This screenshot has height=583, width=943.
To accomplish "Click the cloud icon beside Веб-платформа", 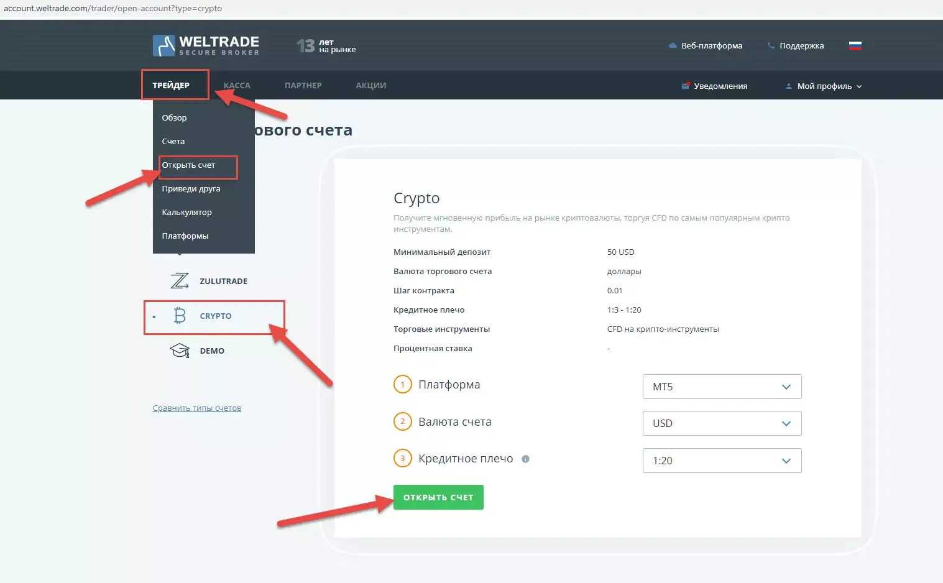I will point(672,45).
